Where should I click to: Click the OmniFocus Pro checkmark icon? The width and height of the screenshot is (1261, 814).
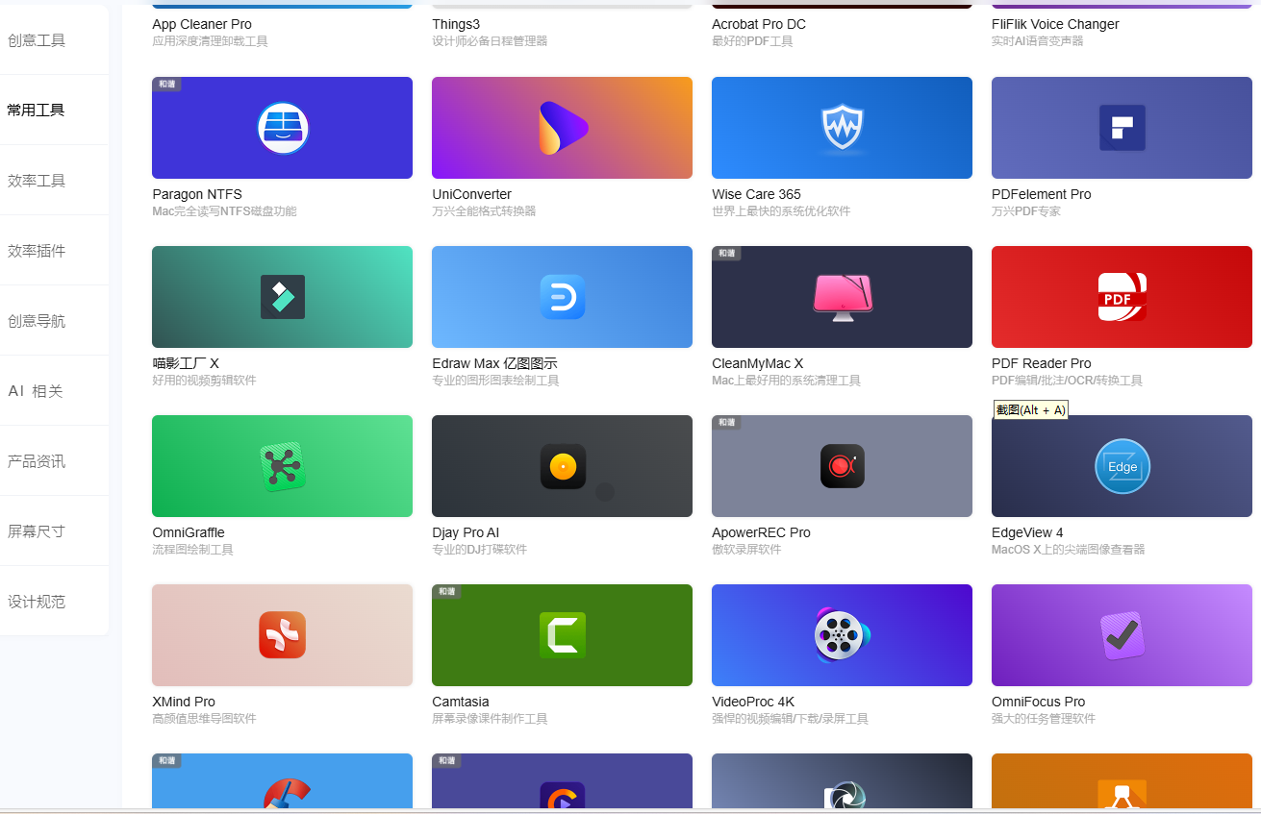point(1122,635)
